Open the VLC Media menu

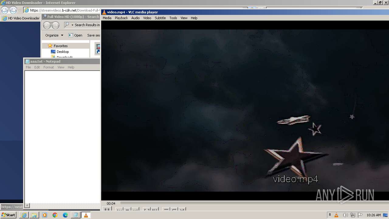[107, 18]
